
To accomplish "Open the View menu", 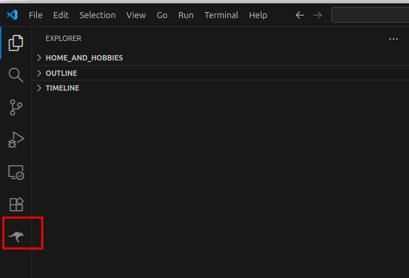I will coord(136,15).
